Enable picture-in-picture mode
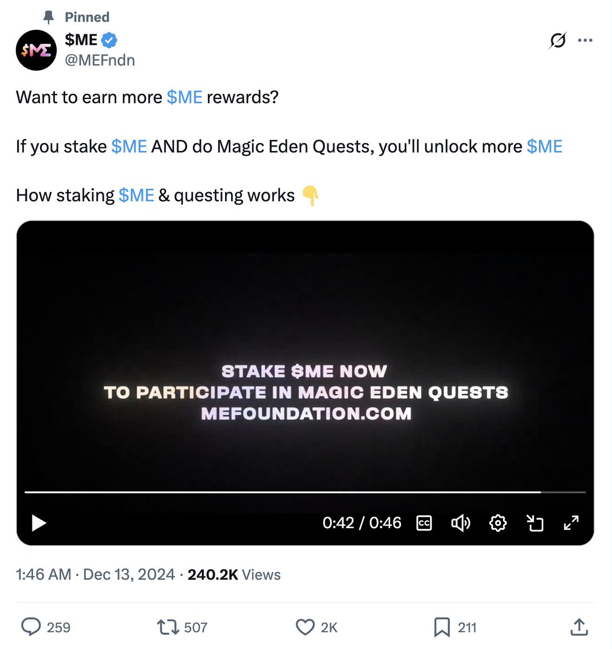Screen dimensions: 612x649 coord(535,523)
